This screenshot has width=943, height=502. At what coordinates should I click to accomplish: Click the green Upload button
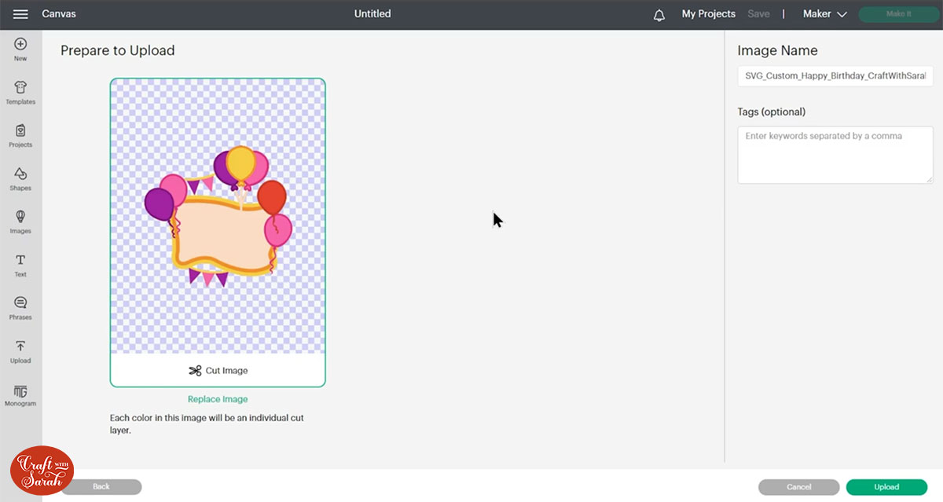coord(886,487)
